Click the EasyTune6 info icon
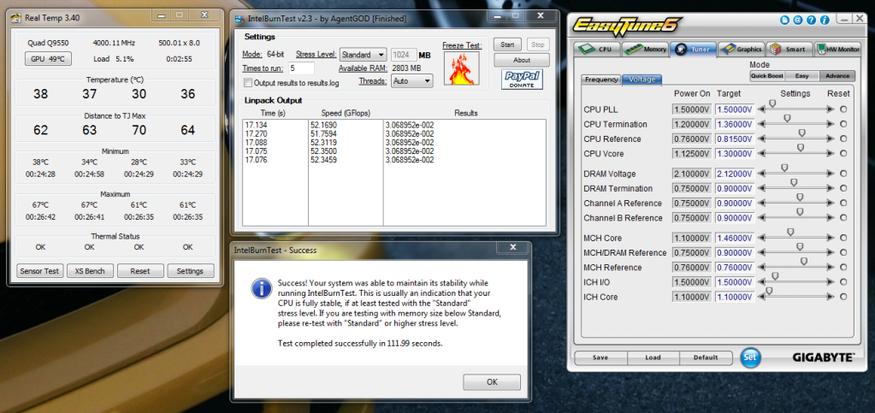 click(825, 20)
